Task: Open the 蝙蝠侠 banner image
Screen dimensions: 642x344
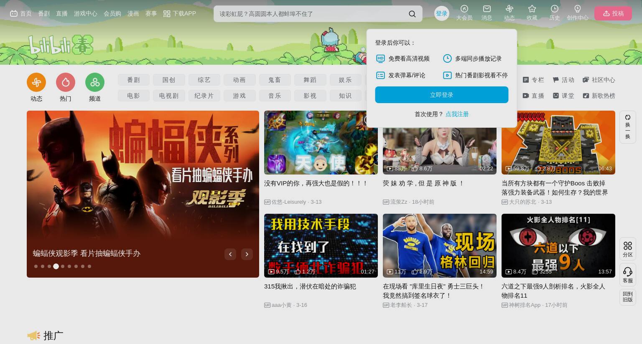Action: pos(143,194)
